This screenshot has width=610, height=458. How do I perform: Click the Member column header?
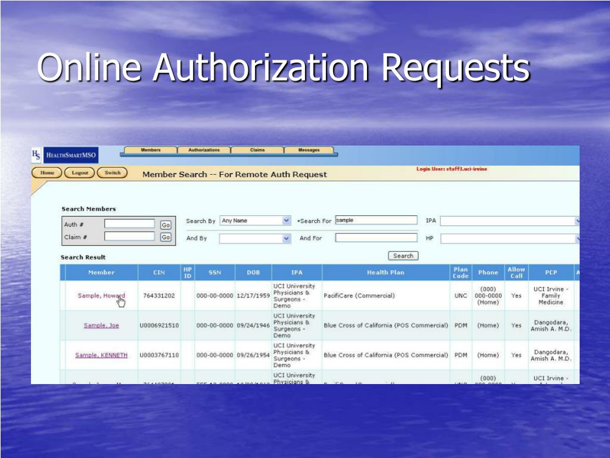click(101, 273)
